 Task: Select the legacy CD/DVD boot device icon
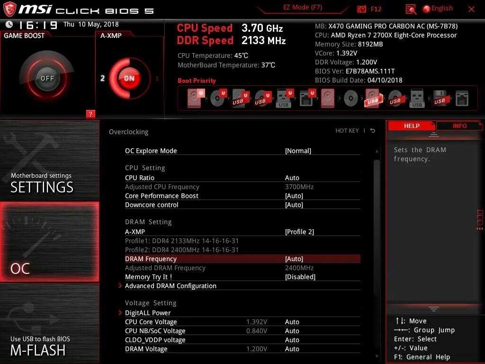pos(351,99)
